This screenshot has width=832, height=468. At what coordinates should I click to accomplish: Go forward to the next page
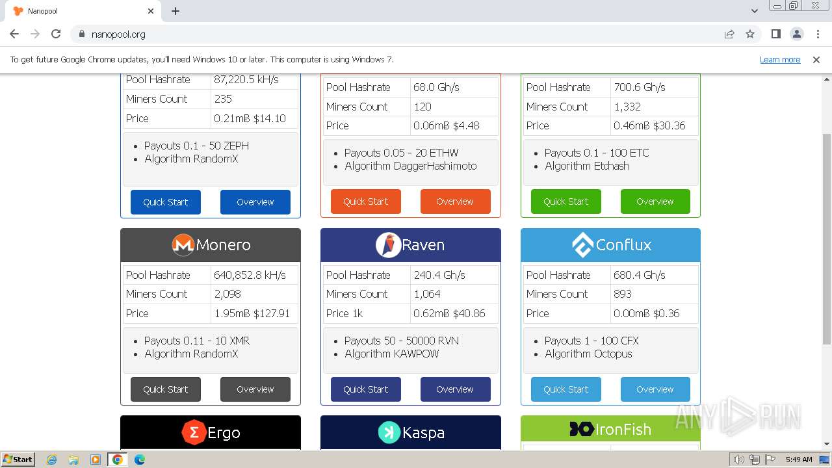click(35, 34)
